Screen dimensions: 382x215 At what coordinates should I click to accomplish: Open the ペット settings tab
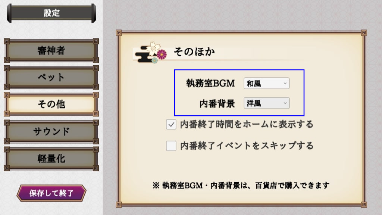tap(51, 77)
